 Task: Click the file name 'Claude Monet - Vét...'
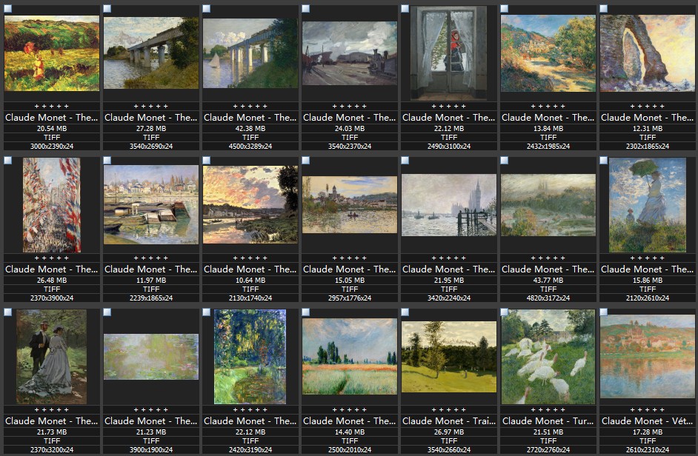pyautogui.click(x=648, y=421)
